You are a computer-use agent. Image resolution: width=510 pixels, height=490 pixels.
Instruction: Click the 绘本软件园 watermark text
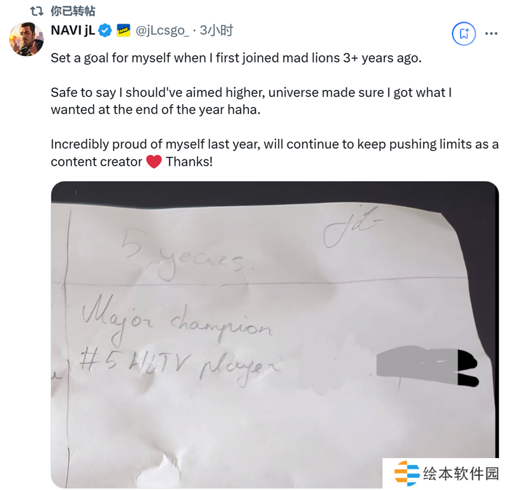coord(461,473)
